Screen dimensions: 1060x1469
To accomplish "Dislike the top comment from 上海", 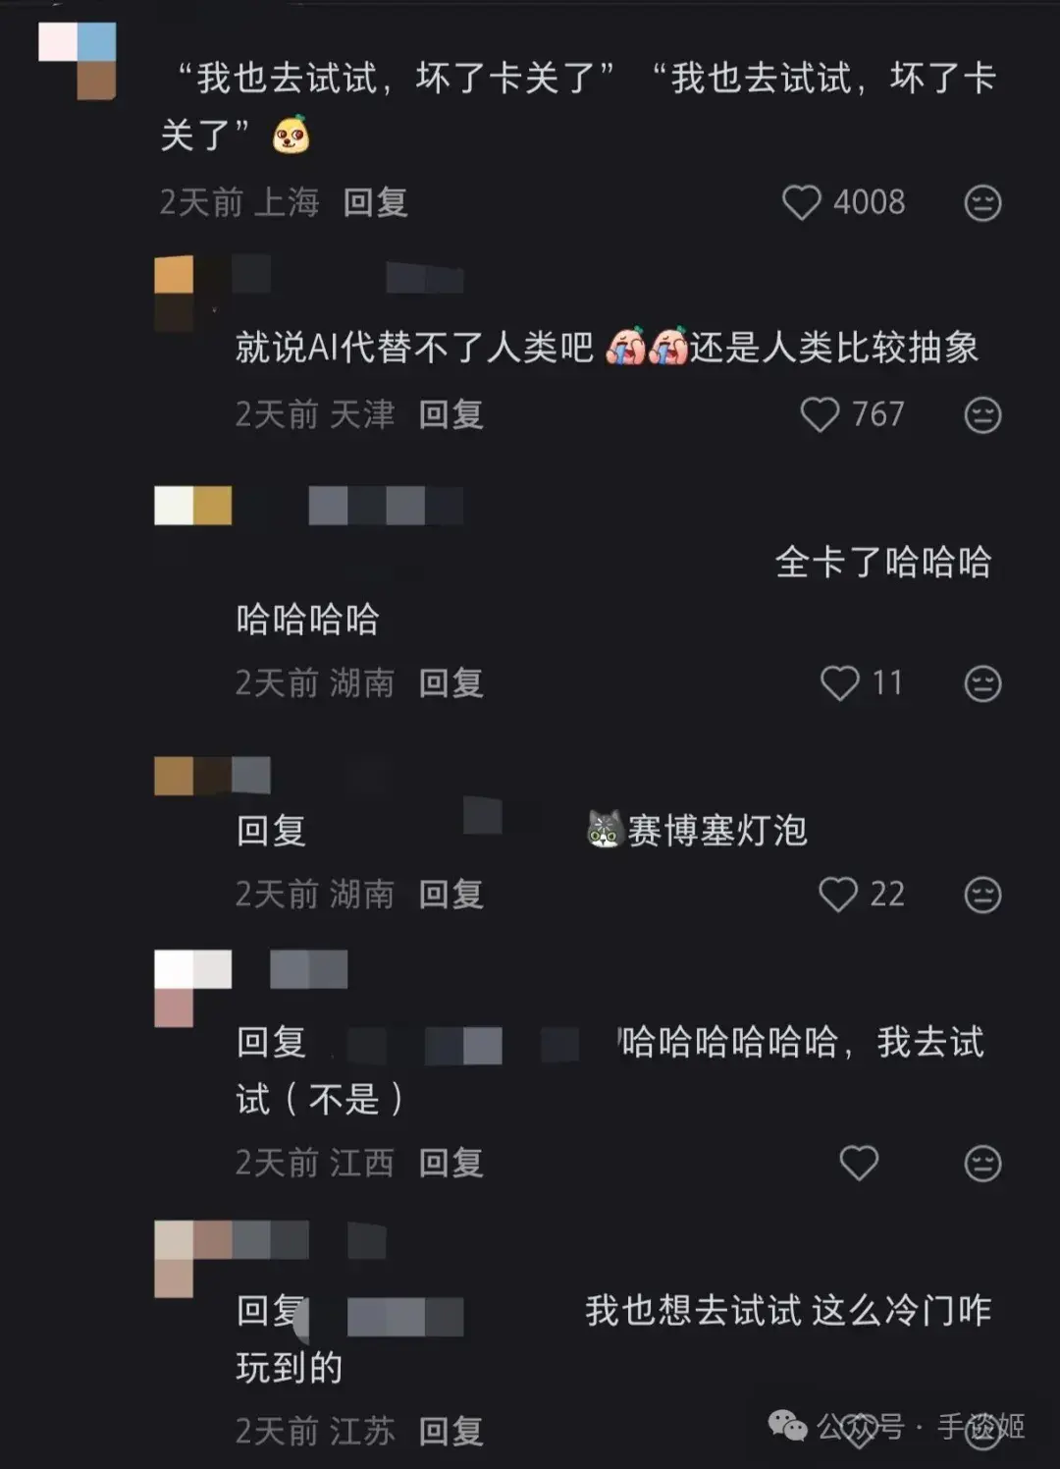I will pyautogui.click(x=982, y=203).
